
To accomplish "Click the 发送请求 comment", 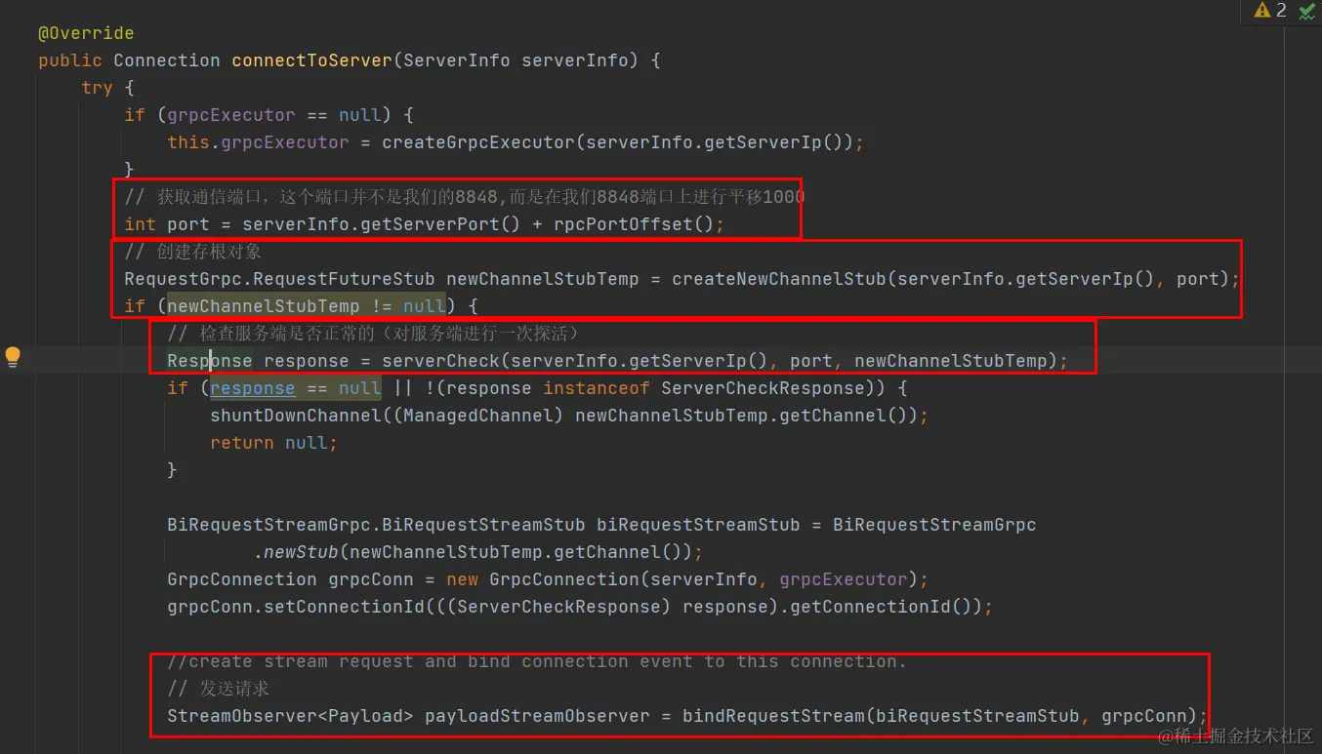I will [219, 689].
